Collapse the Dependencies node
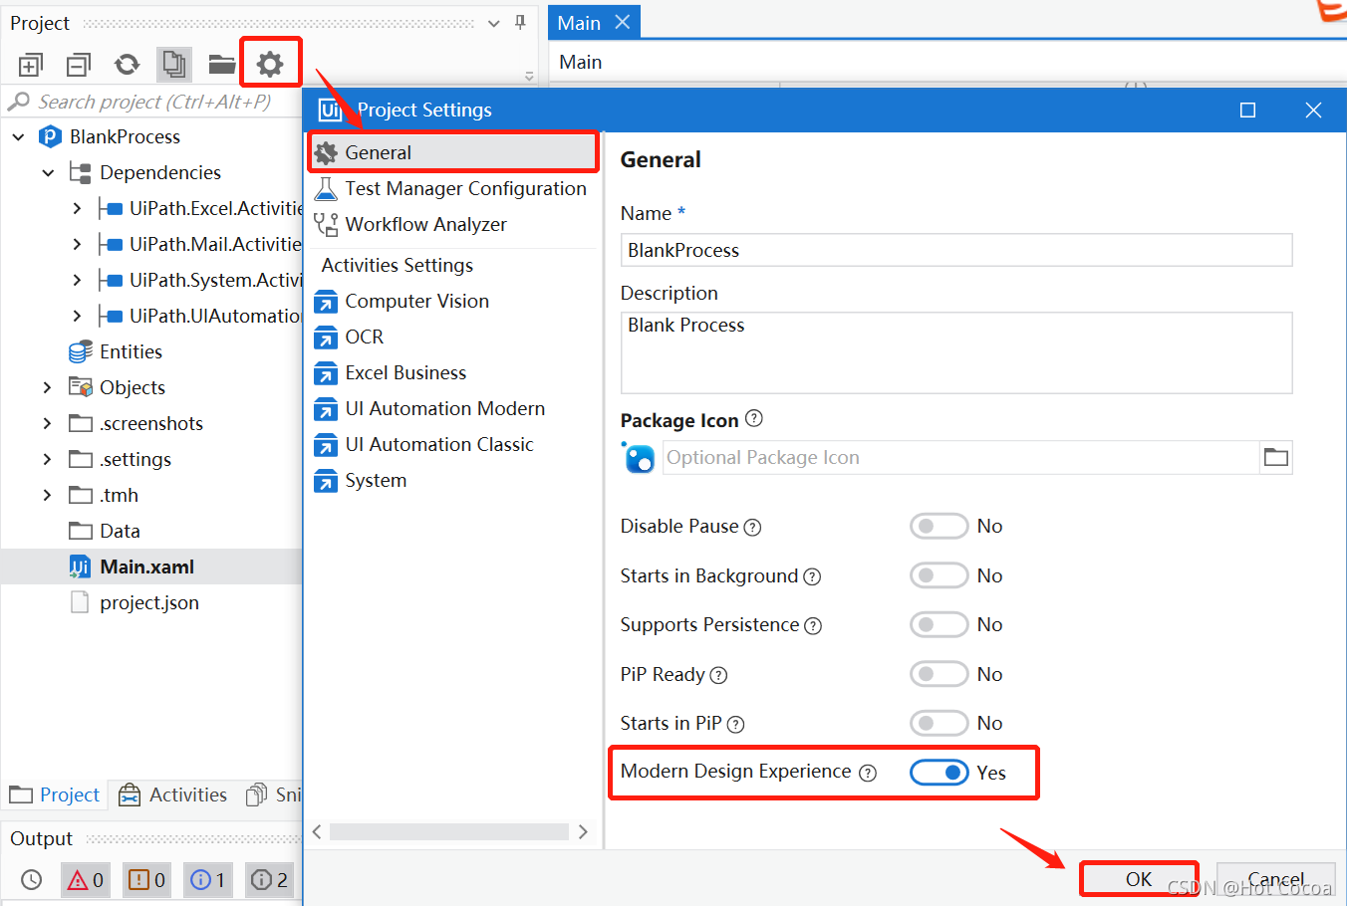1347x906 pixels. click(x=48, y=173)
